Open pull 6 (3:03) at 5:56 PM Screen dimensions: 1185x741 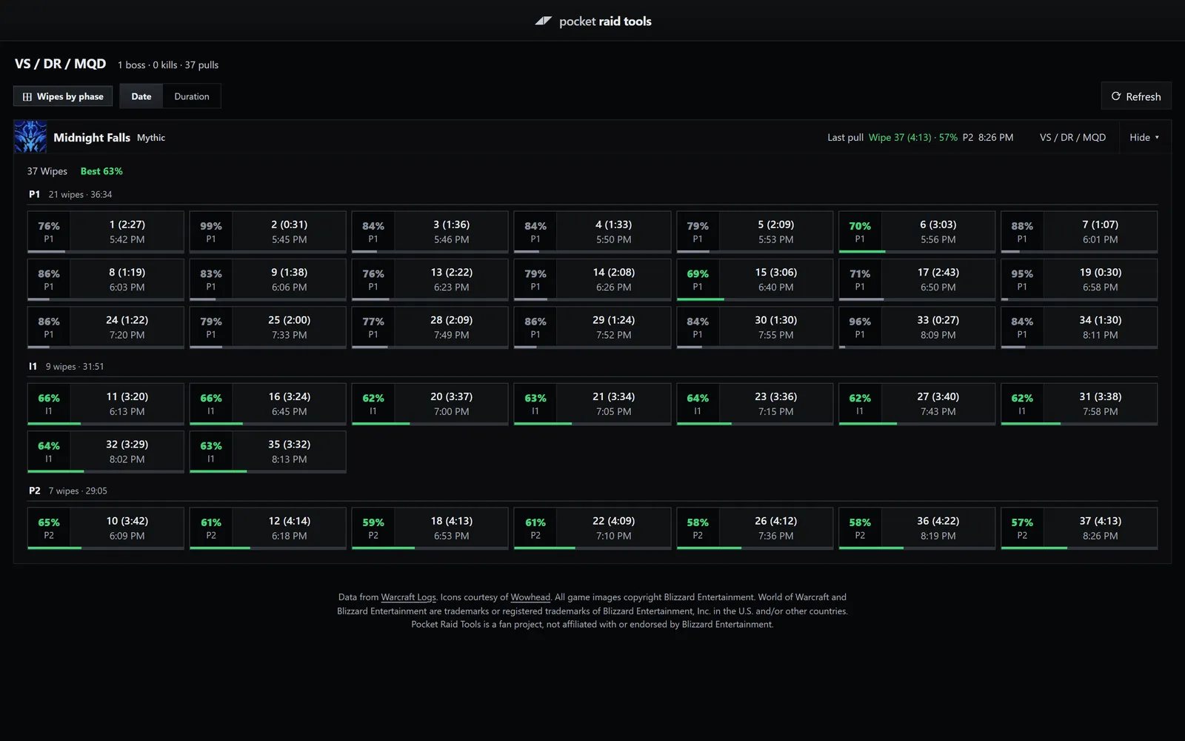[x=917, y=232]
